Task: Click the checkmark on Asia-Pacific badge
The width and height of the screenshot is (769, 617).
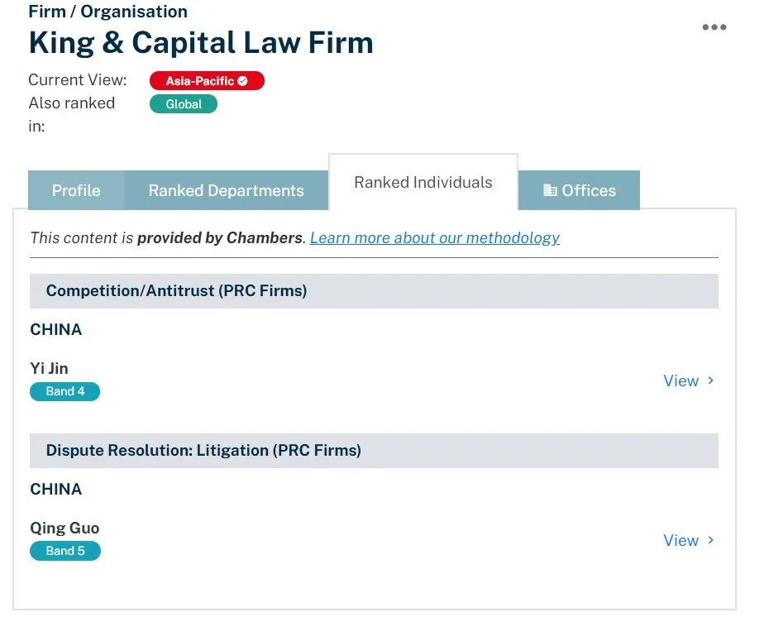Action: [243, 81]
